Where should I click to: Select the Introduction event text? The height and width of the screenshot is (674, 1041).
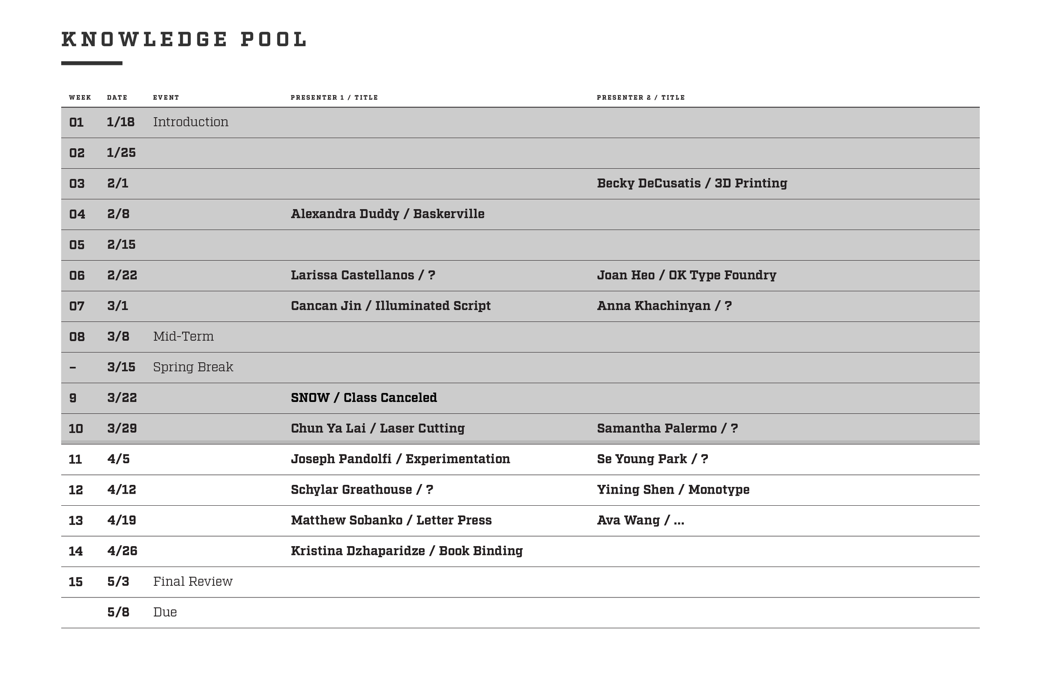[191, 122]
